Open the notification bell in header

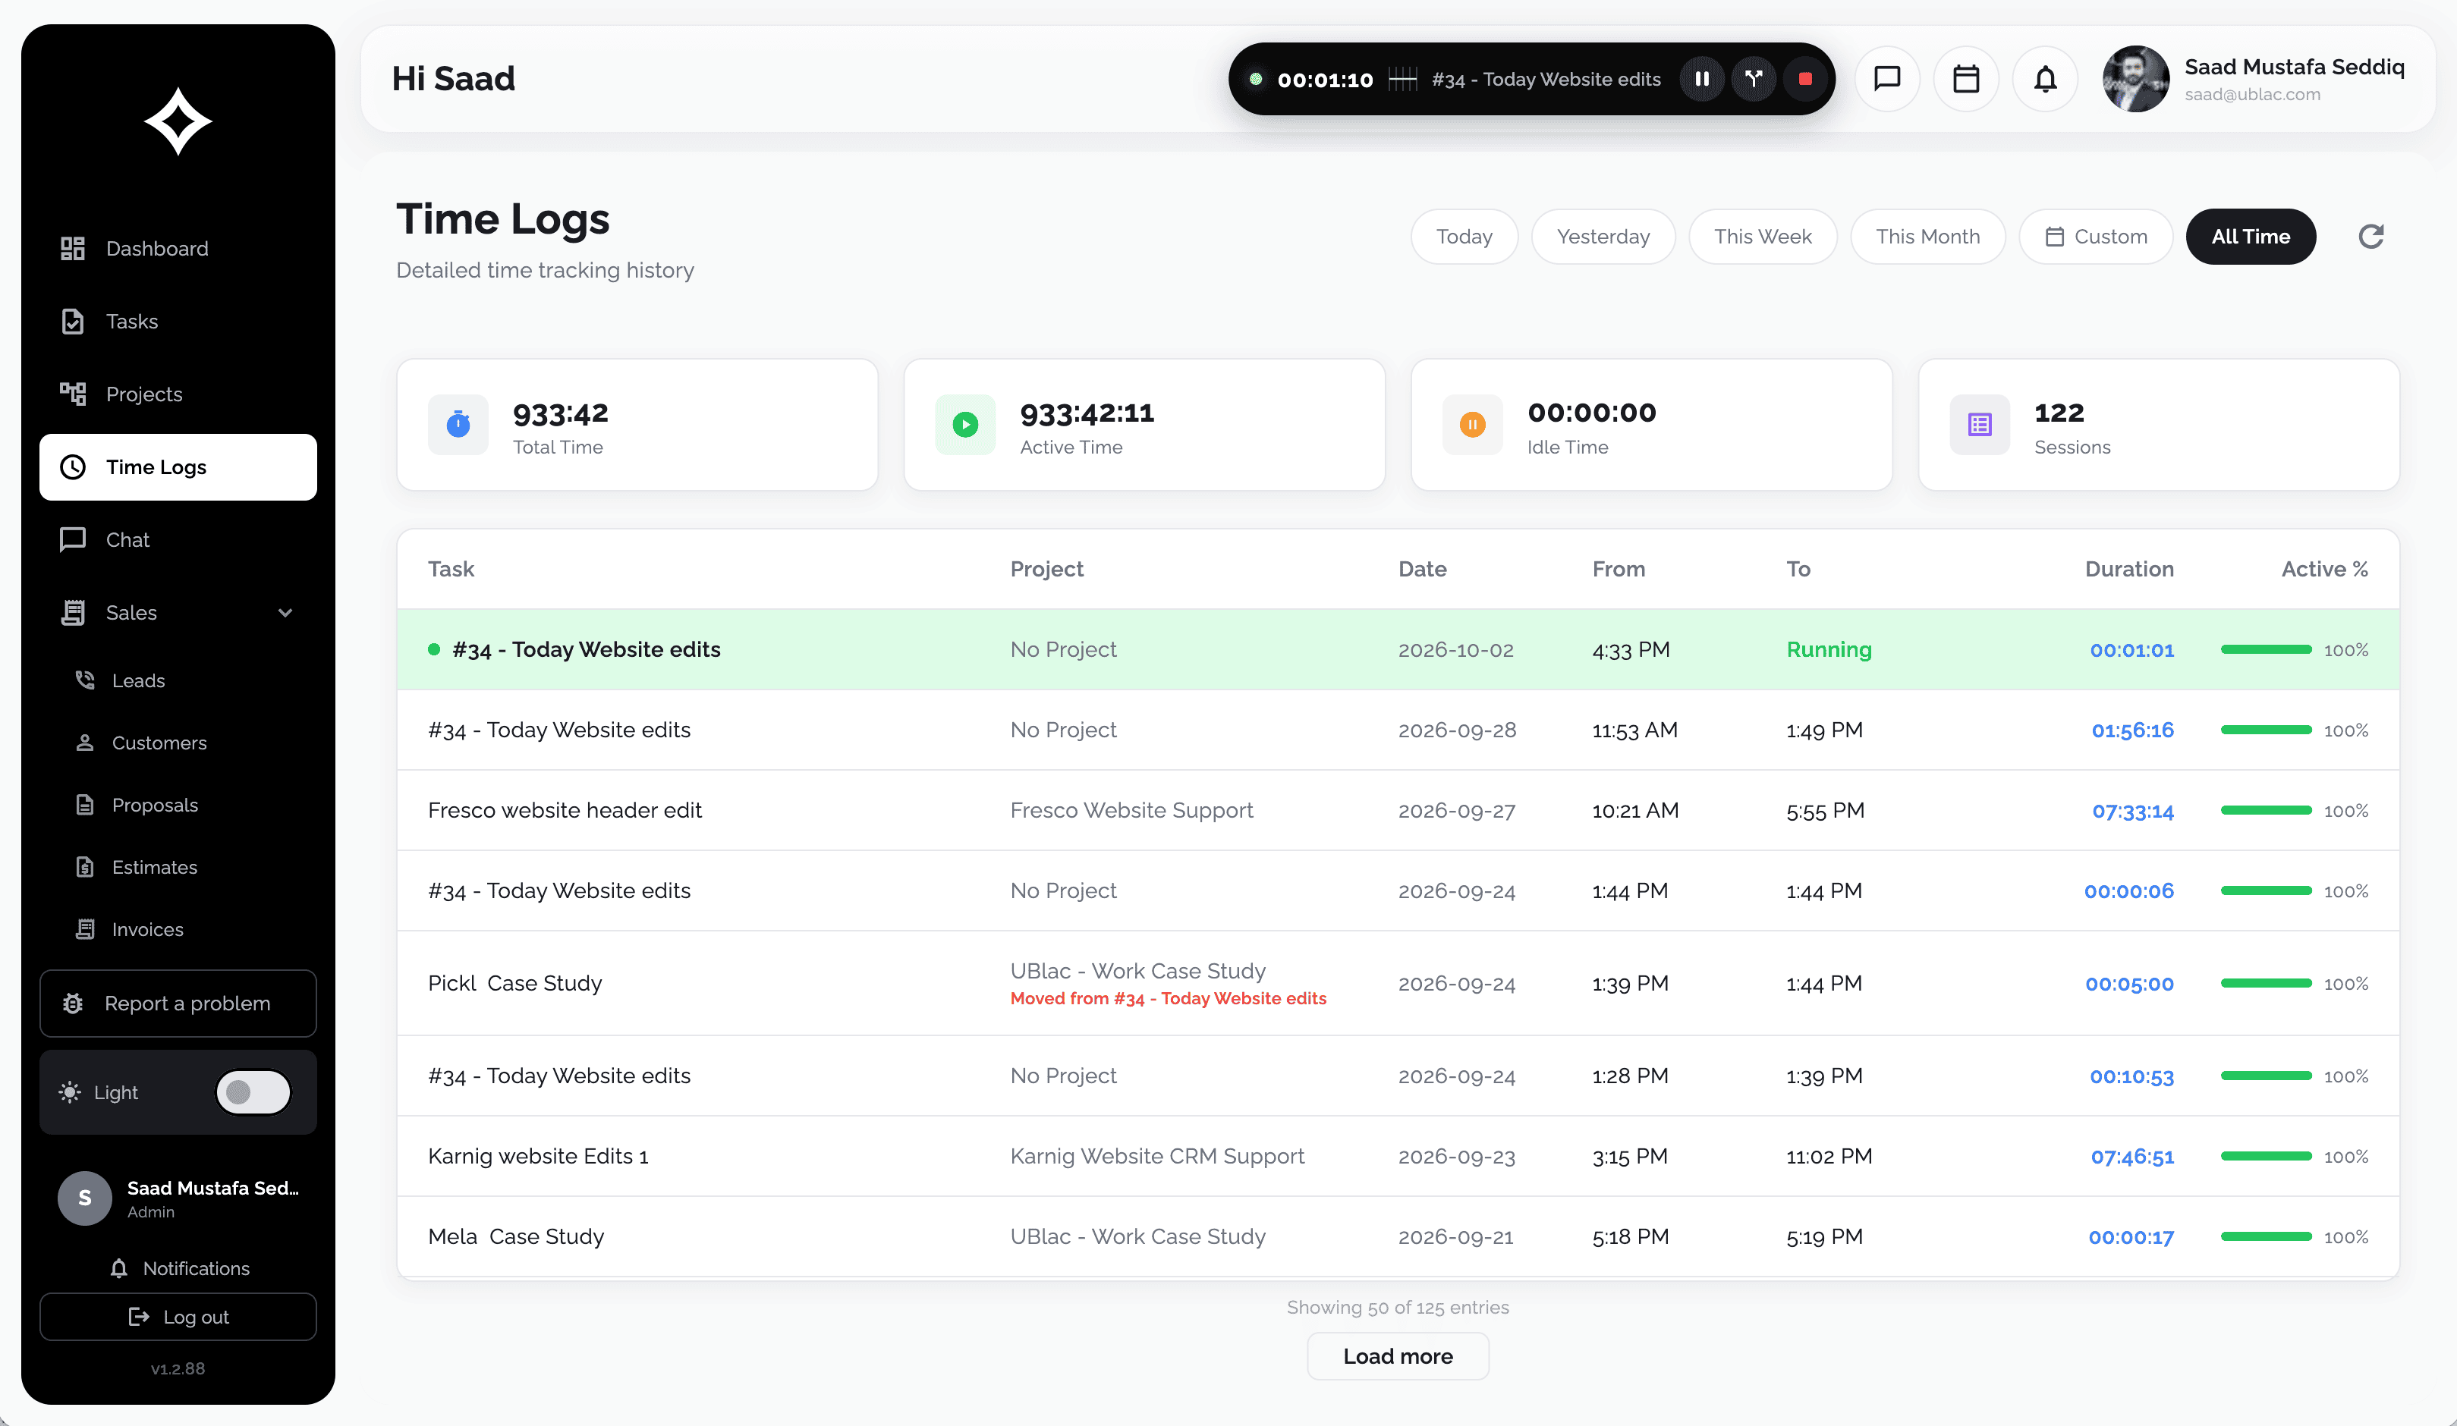2044,79
